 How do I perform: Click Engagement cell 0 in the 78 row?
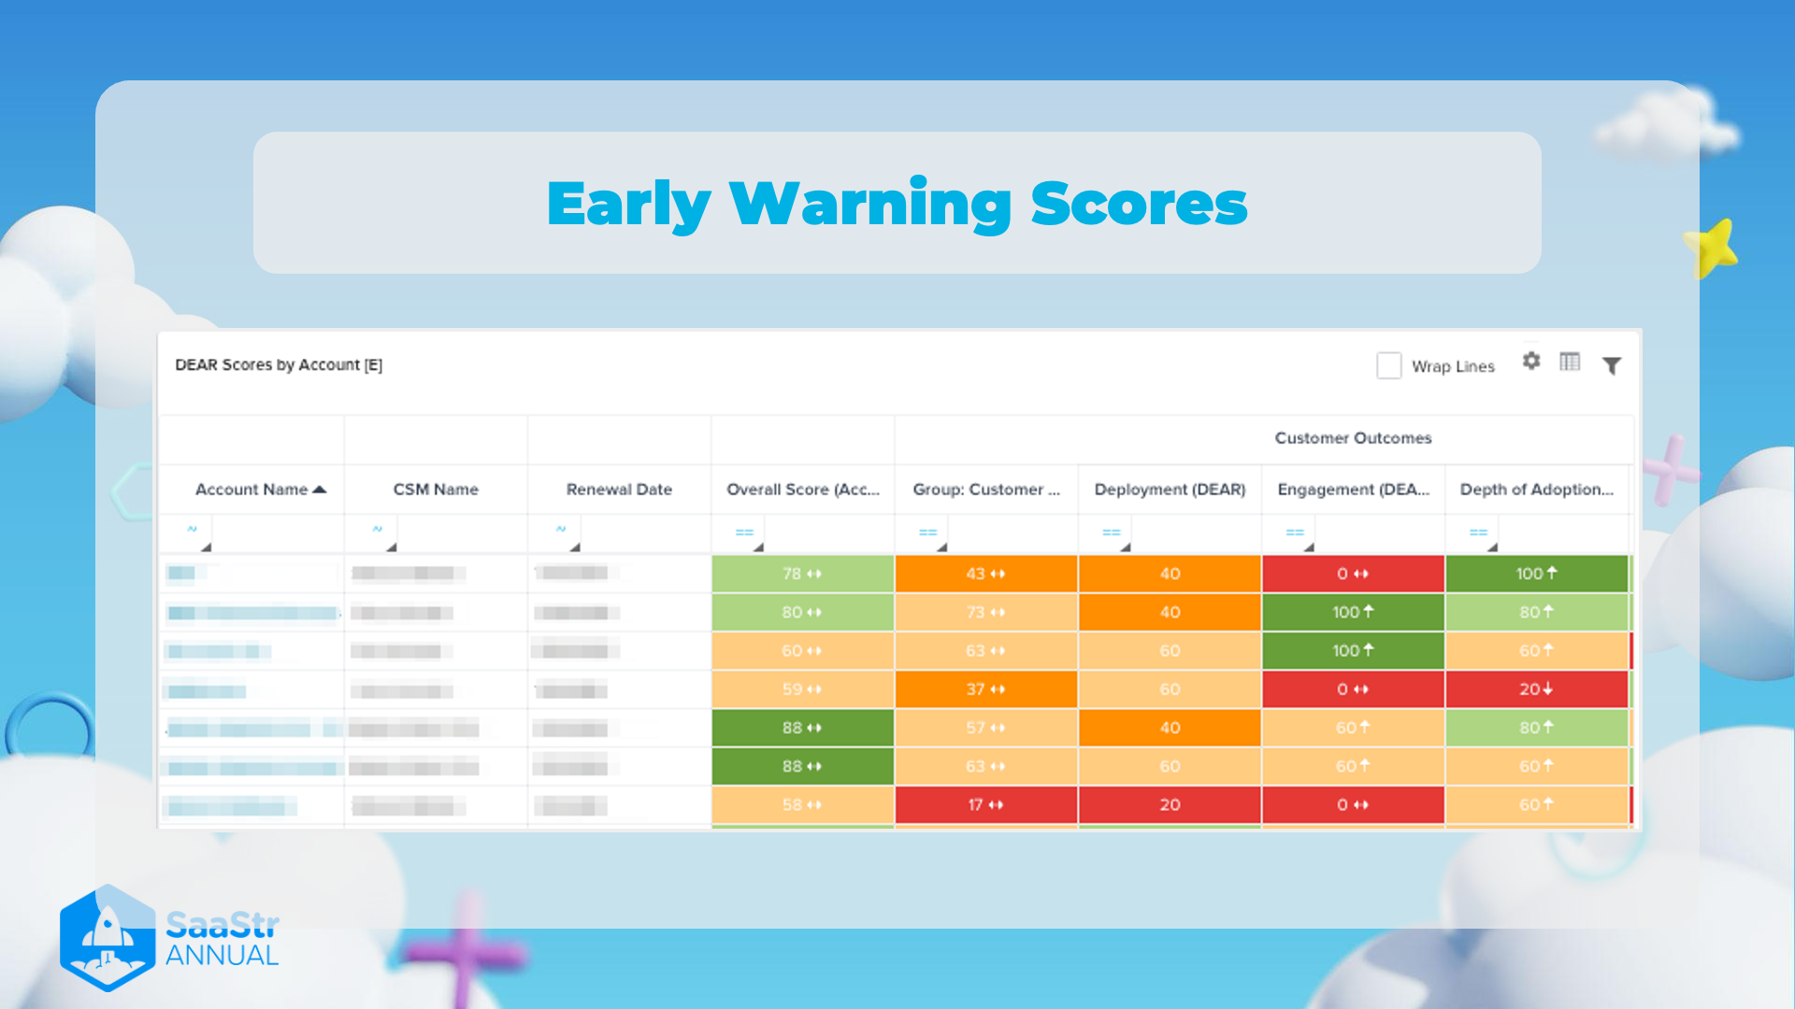click(1353, 574)
